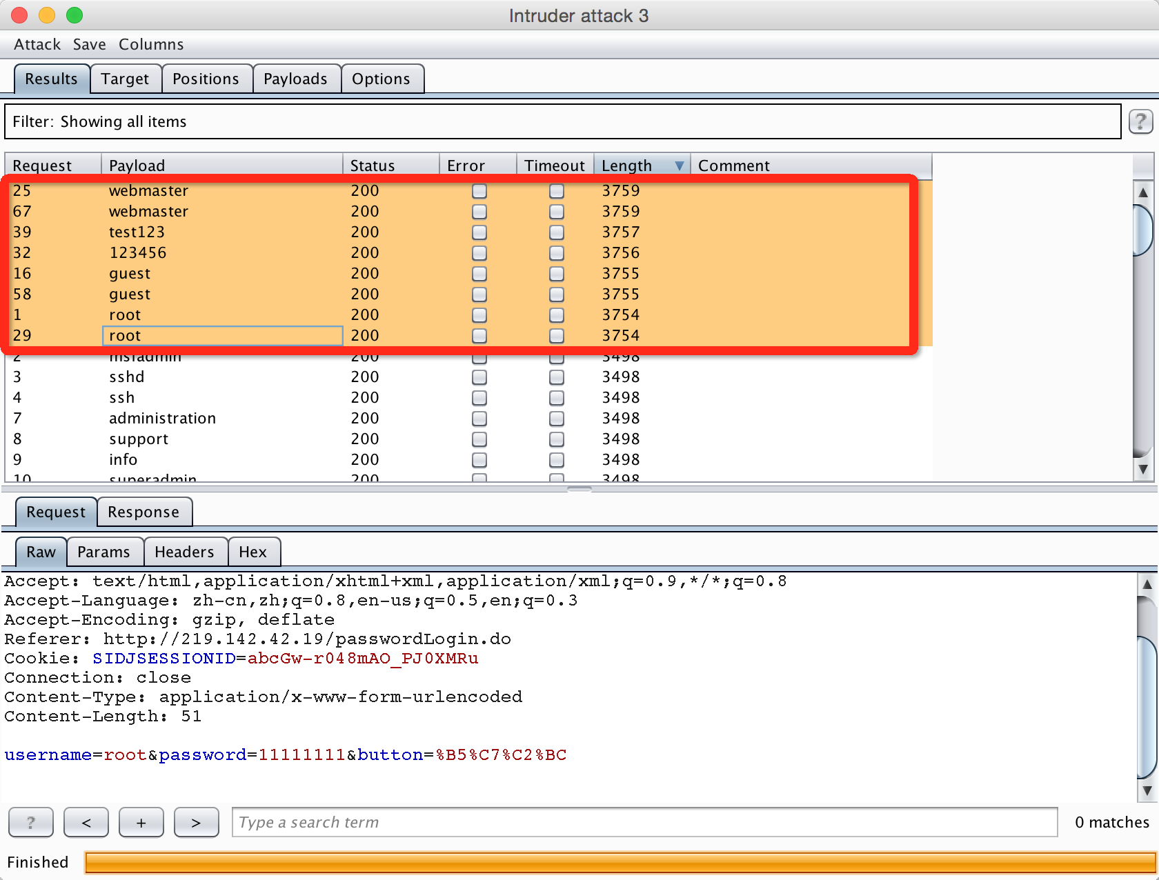Click the search help question mark button
This screenshot has width=1159, height=880.
31,822
